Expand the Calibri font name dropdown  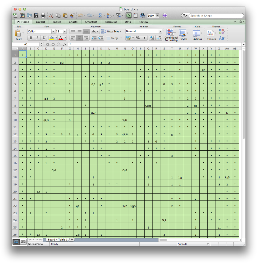click(x=53, y=31)
